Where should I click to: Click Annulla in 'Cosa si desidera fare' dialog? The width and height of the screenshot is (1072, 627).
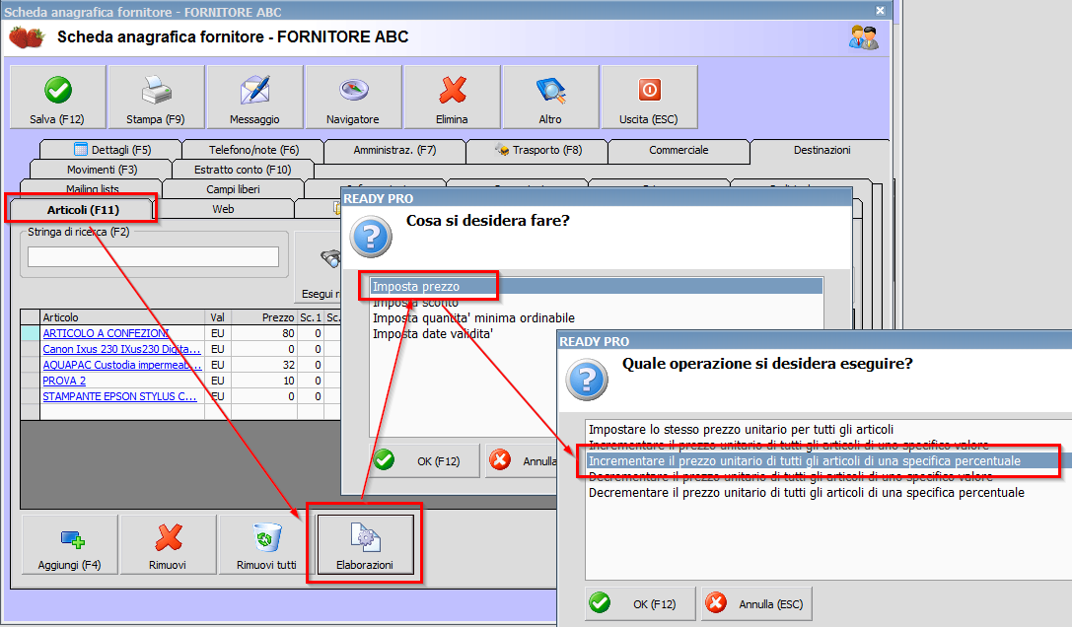click(x=523, y=460)
